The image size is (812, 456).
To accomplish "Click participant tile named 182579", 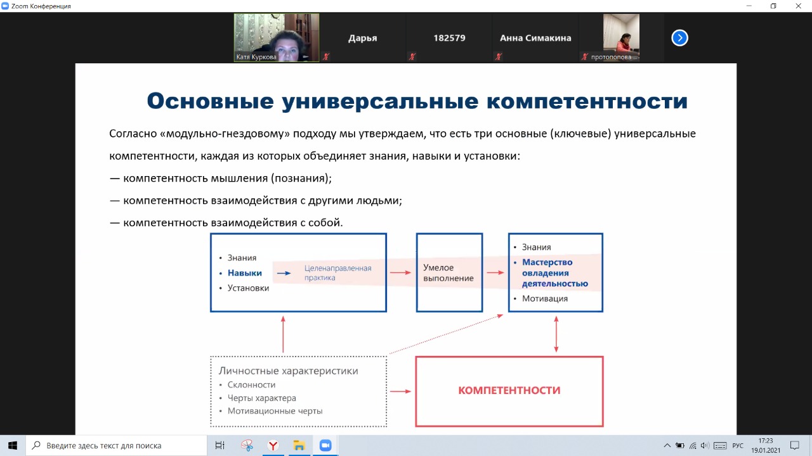I will tap(449, 38).
